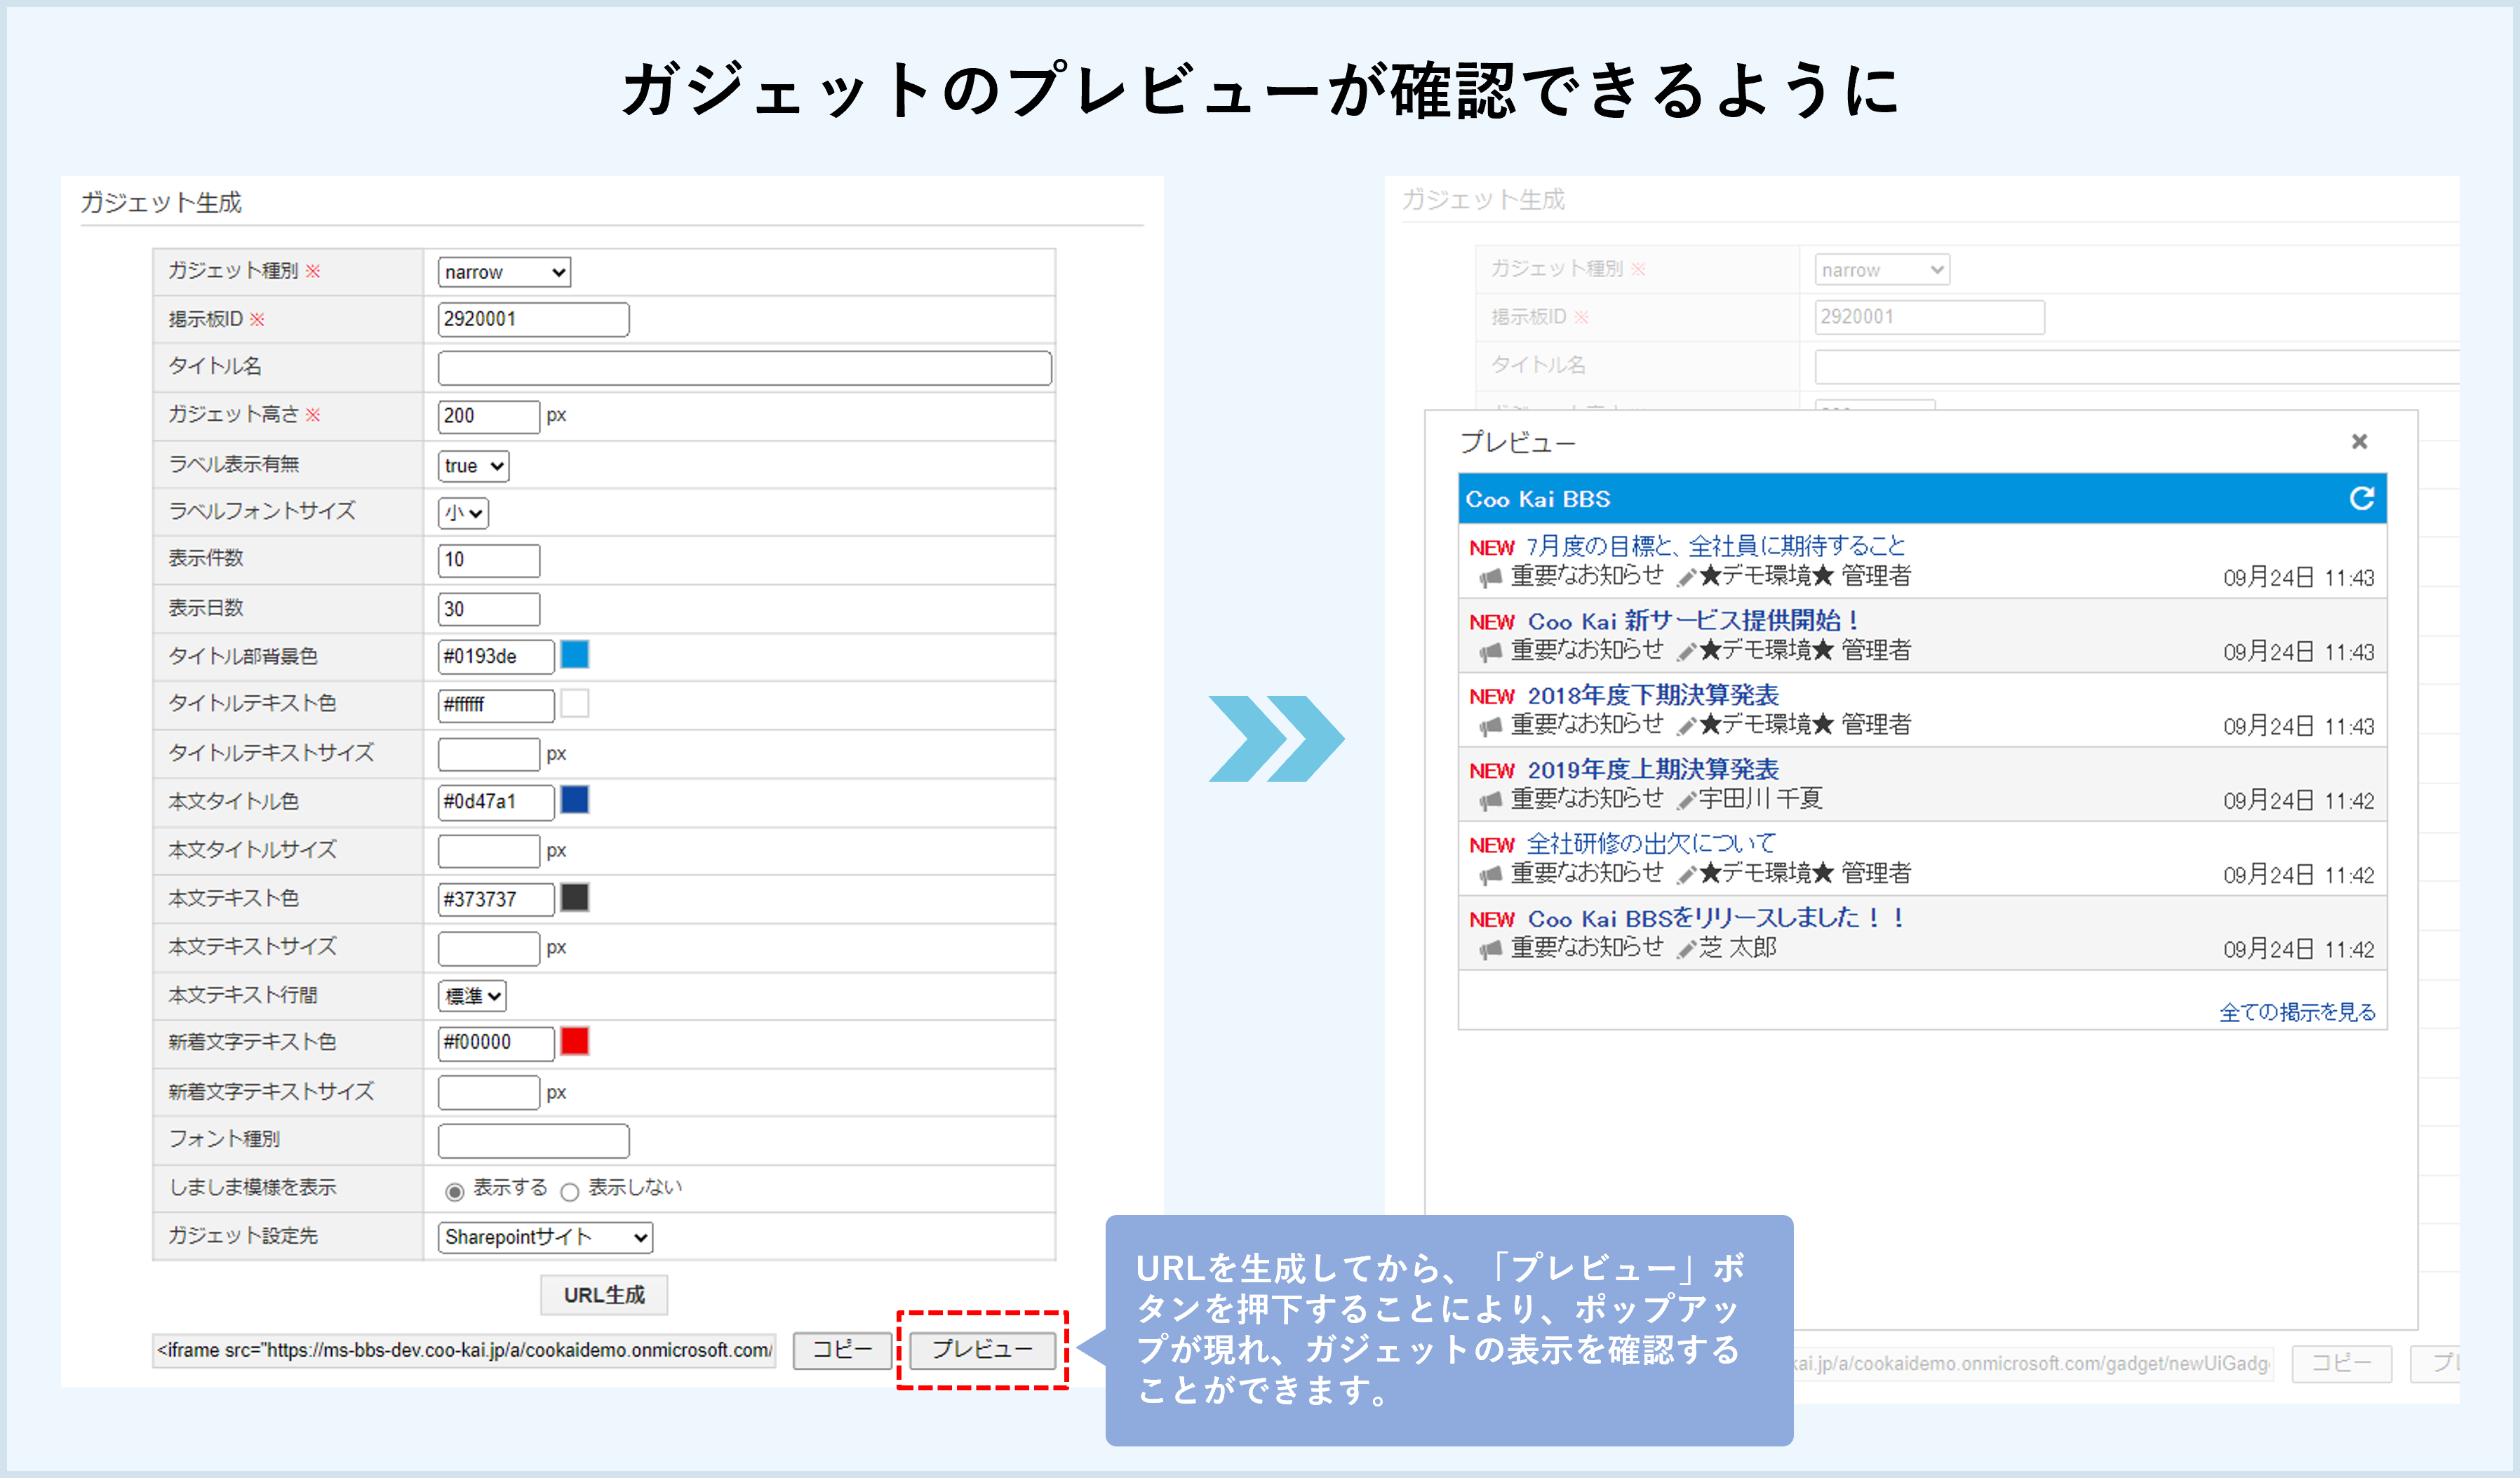Click pencil author icon in 宇田川 千夏 row
This screenshot has height=1478, width=2520.
[x=1686, y=800]
